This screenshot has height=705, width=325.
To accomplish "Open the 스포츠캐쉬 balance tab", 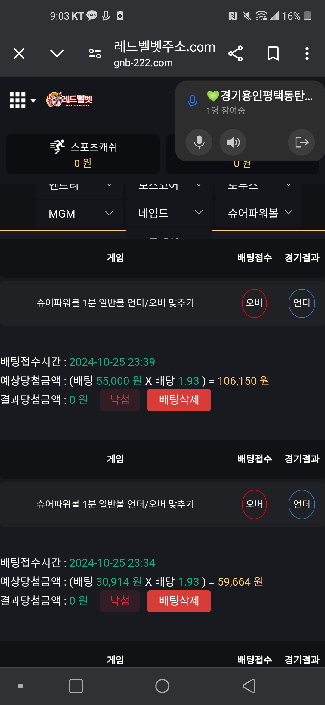I will 83,154.
